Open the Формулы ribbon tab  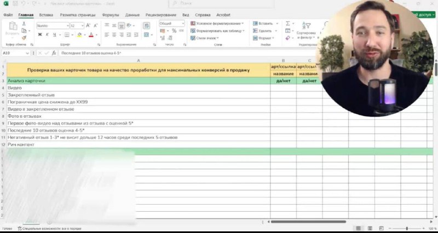[x=111, y=15]
